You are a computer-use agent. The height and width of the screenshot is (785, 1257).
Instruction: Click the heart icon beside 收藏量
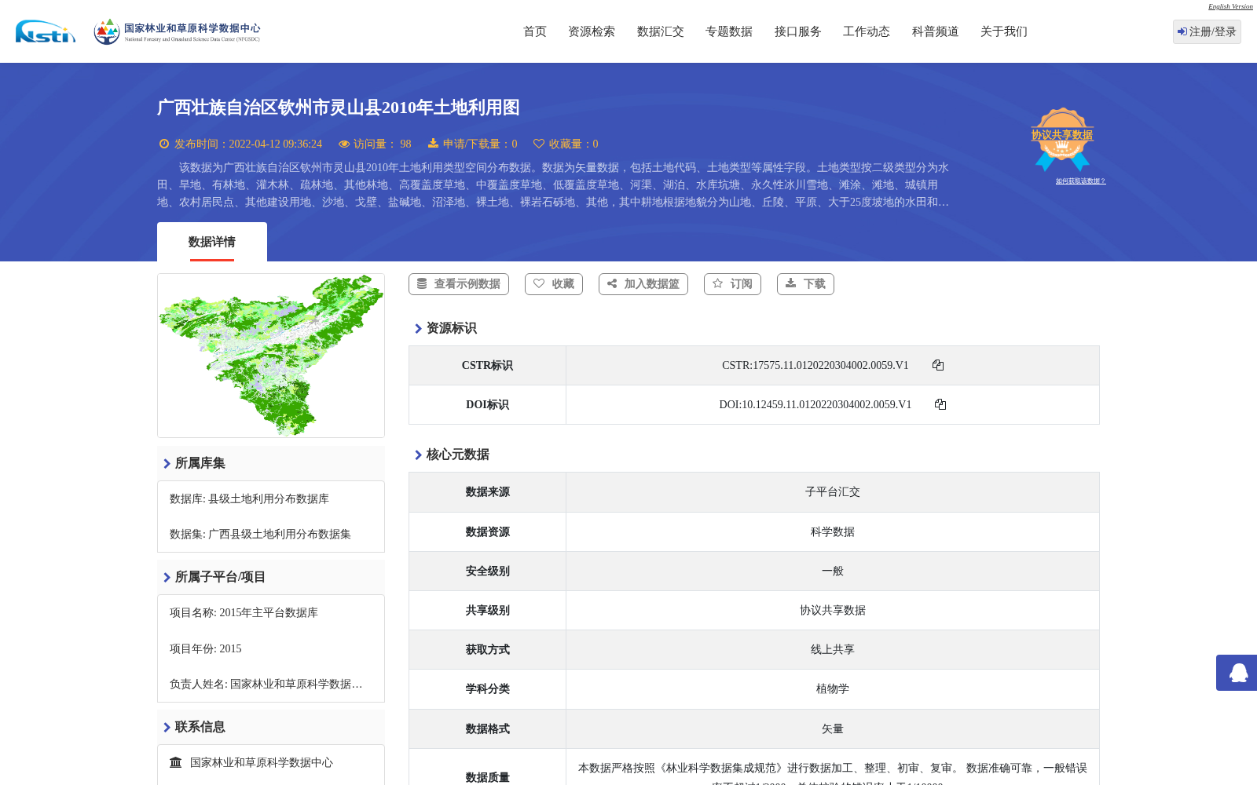coord(539,144)
